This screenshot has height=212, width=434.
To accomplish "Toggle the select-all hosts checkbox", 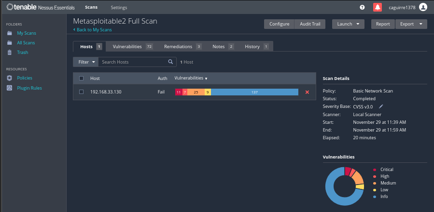I will [x=81, y=79].
